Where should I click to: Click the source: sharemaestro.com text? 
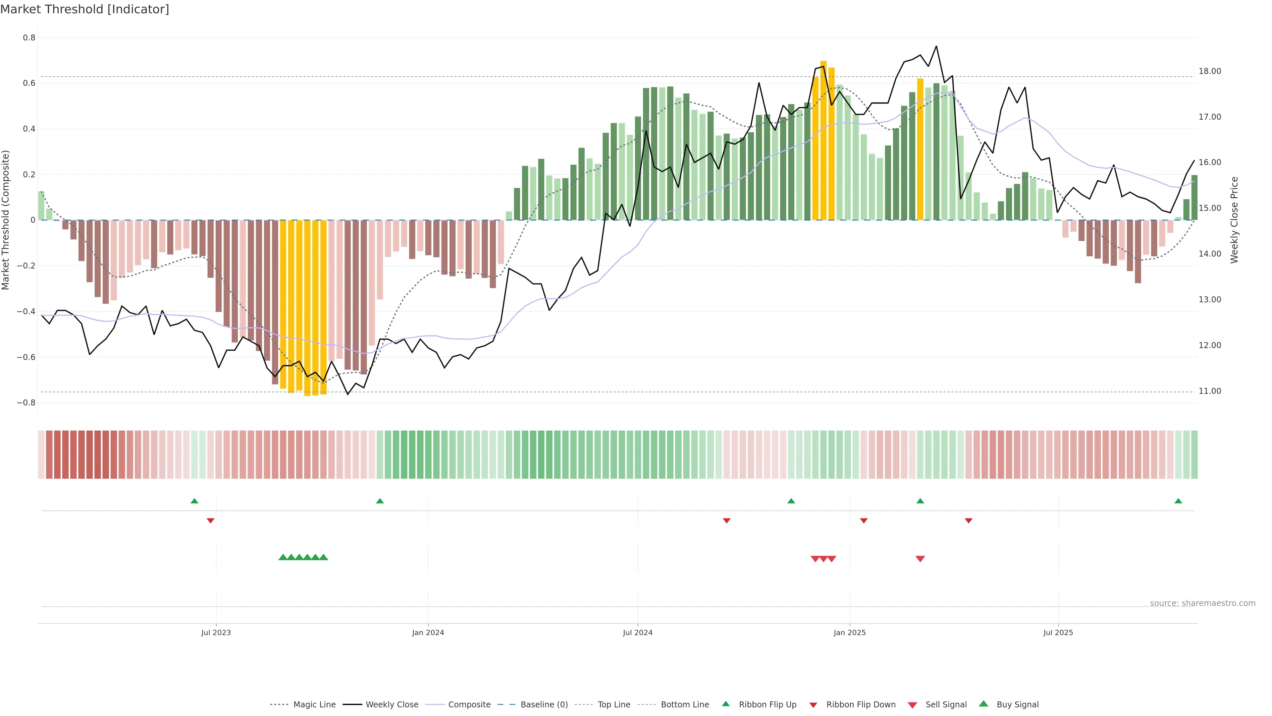1202,603
